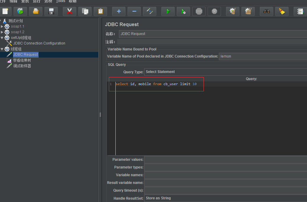This screenshot has width=307, height=202.
Task: Open the 选项 menu
Action: pos(48,1)
